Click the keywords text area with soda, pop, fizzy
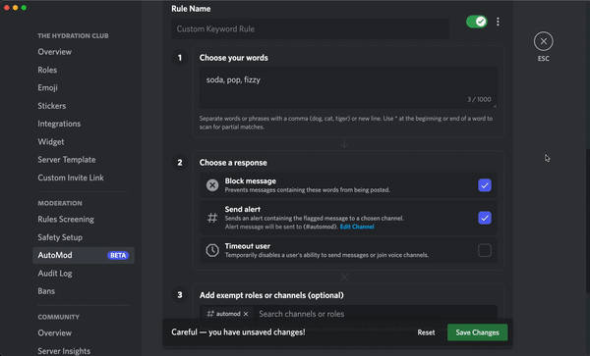This screenshot has width=590, height=356. pos(348,88)
